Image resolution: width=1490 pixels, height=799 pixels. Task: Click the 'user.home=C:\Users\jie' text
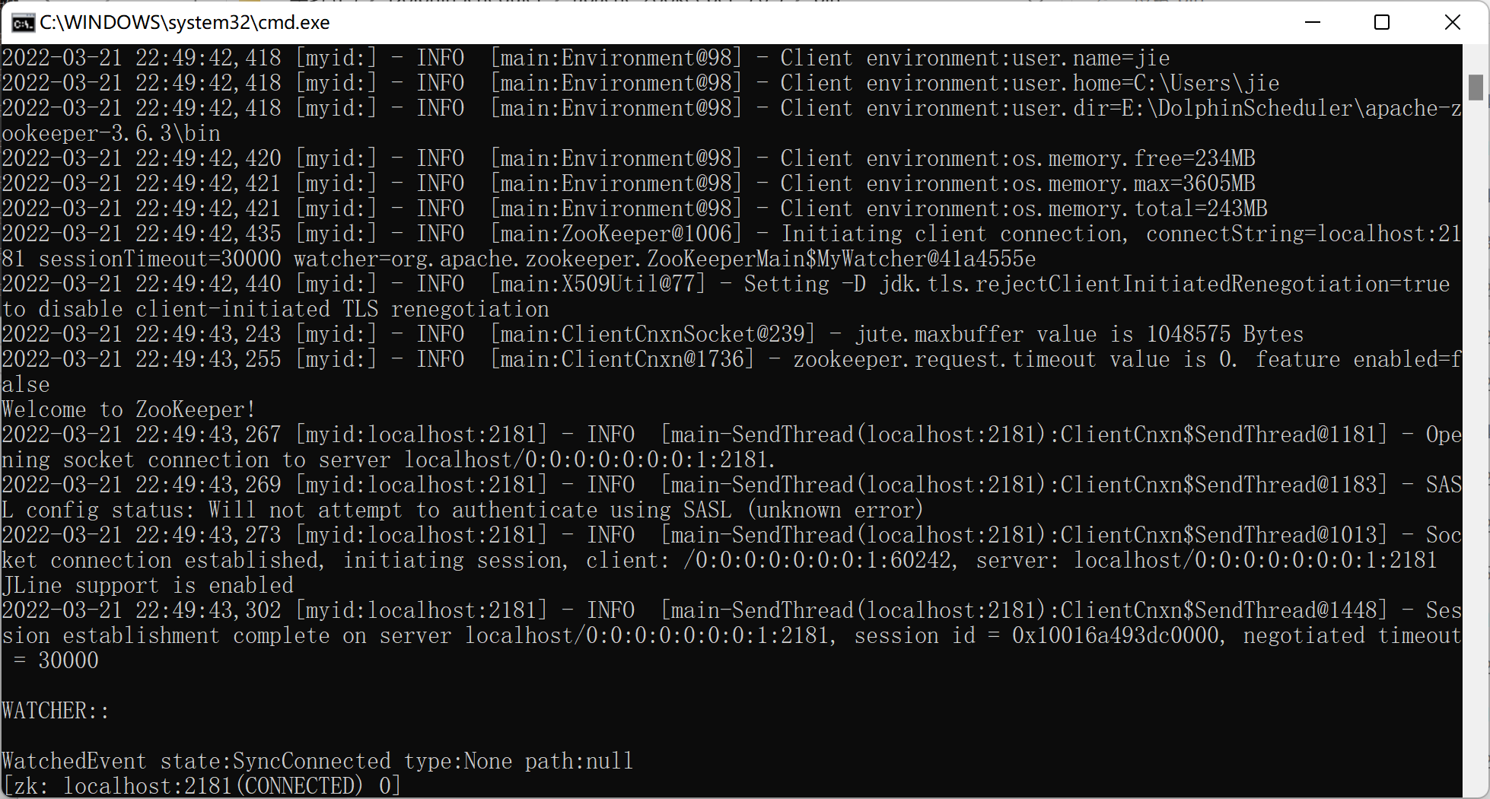[1145, 83]
